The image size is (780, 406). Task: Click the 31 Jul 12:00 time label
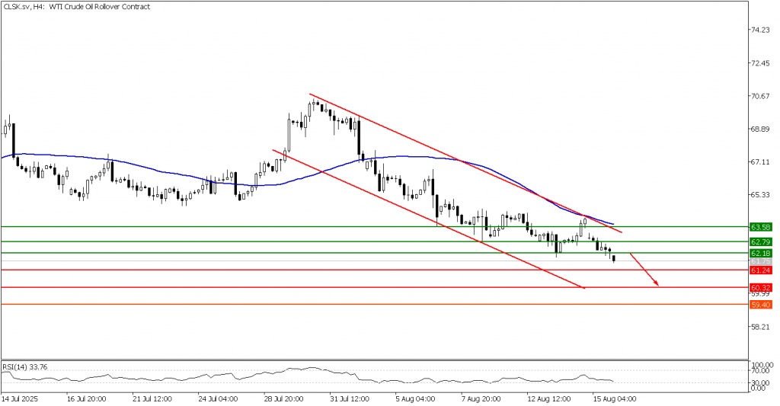click(x=349, y=399)
